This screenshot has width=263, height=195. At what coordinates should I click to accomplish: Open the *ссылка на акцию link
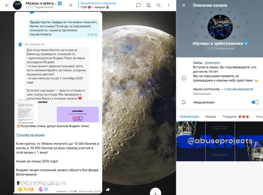pyautogui.click(x=30, y=135)
